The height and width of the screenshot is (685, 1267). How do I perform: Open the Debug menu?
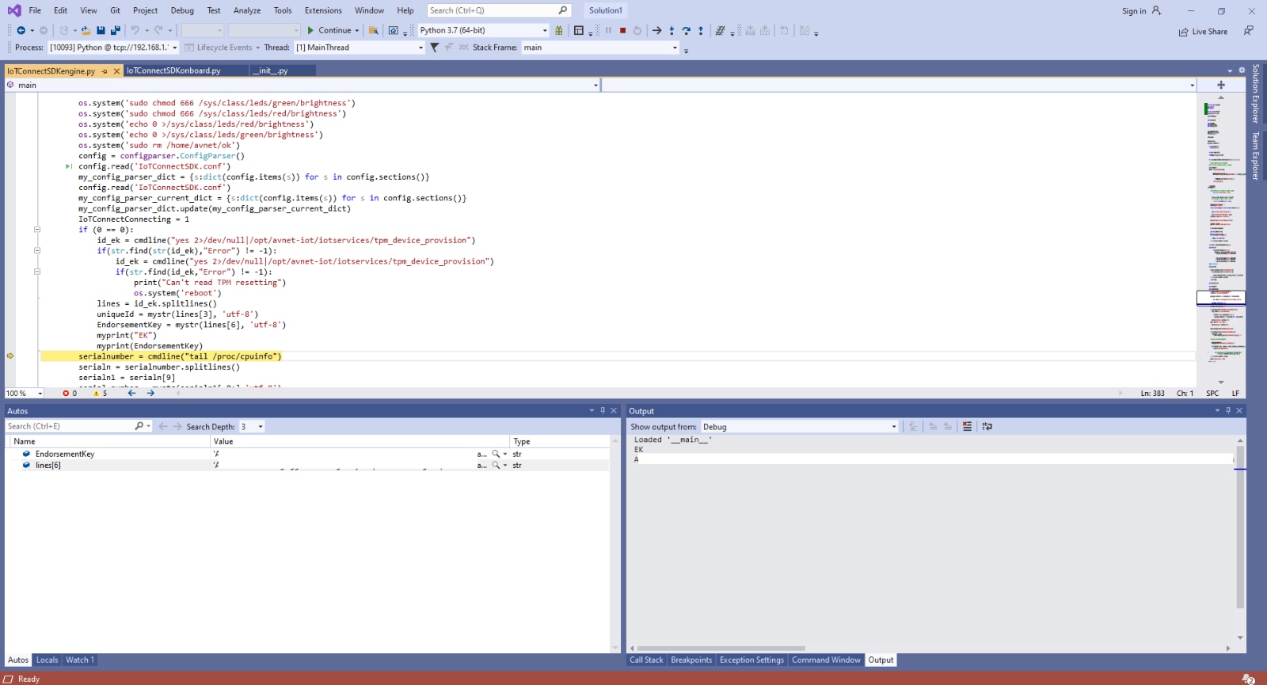pyautogui.click(x=182, y=10)
